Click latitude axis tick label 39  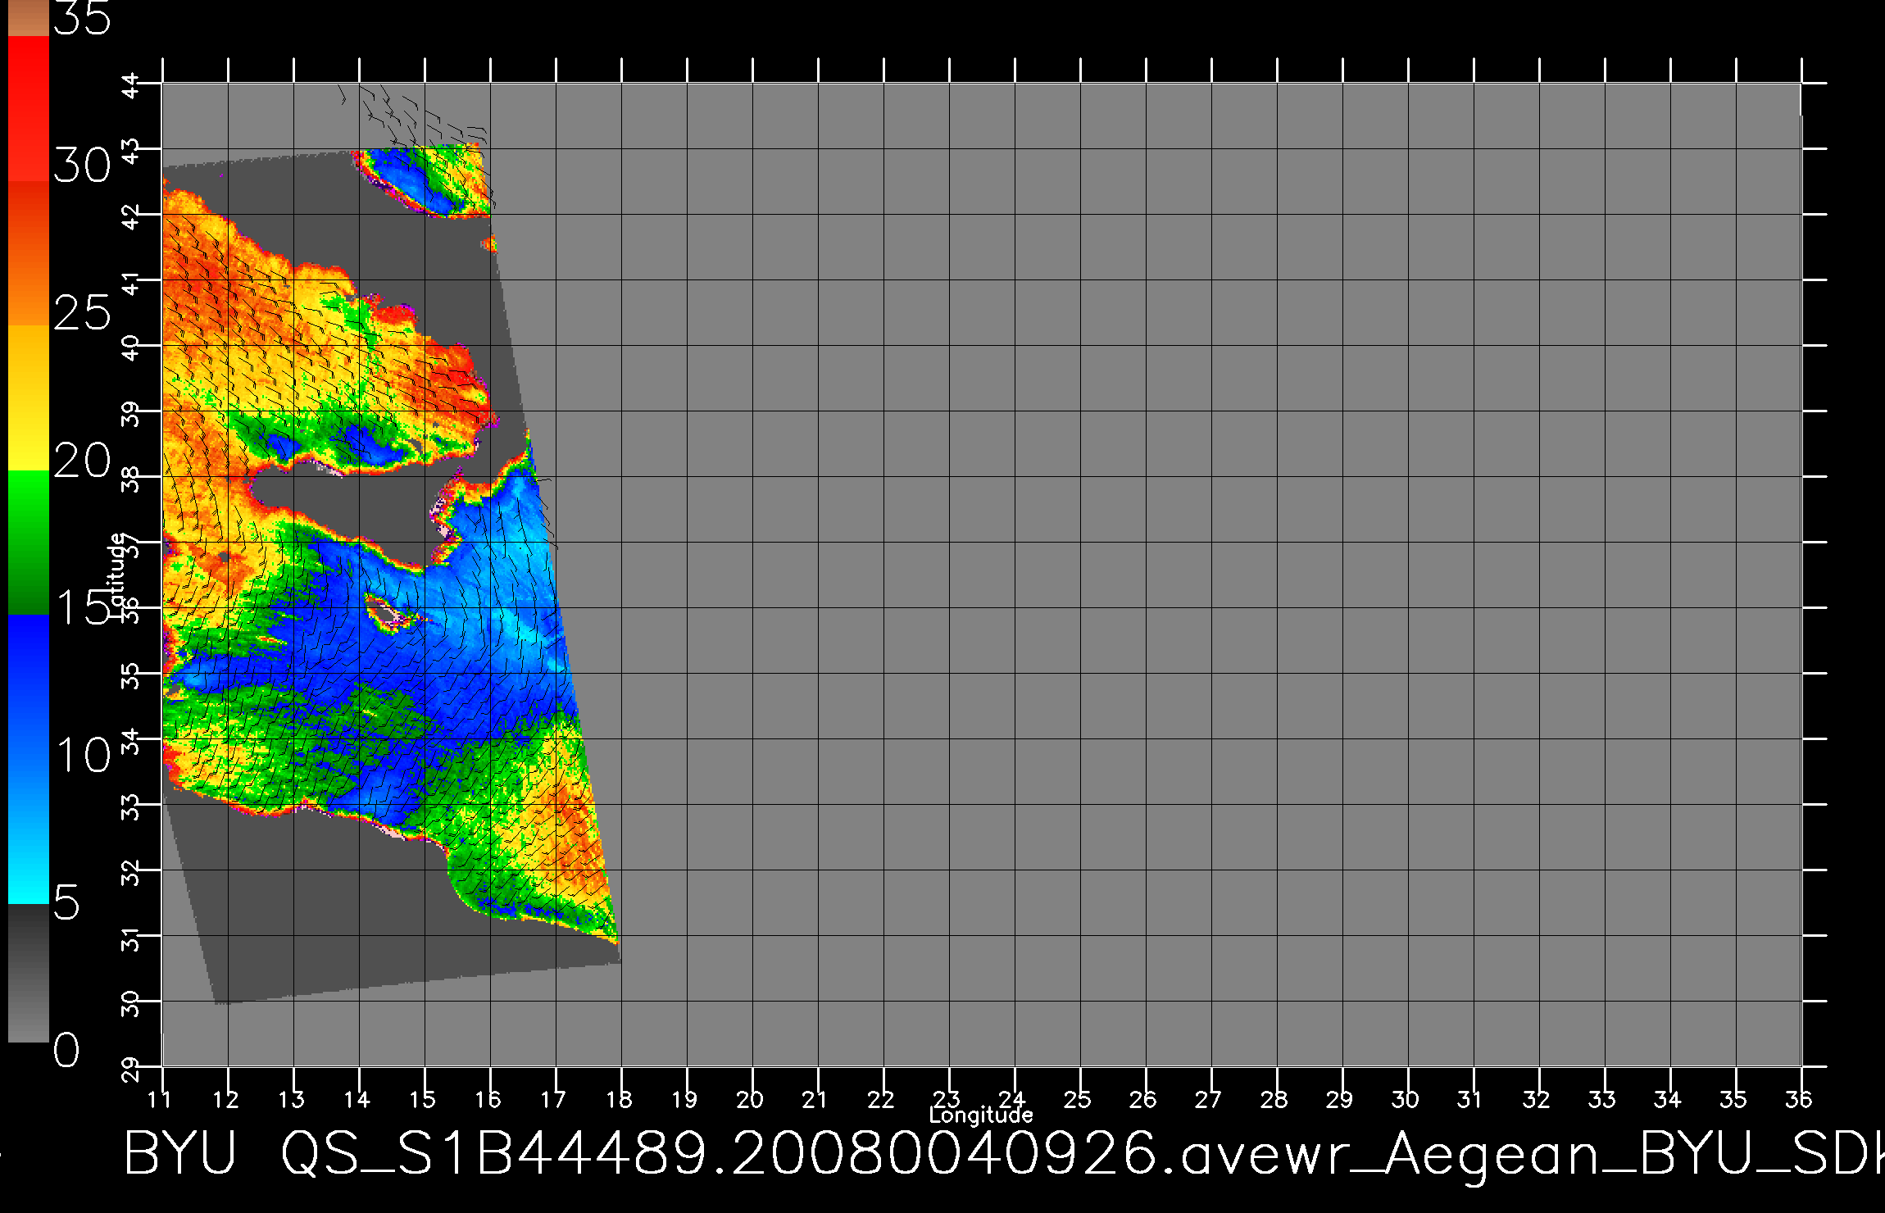click(x=130, y=414)
